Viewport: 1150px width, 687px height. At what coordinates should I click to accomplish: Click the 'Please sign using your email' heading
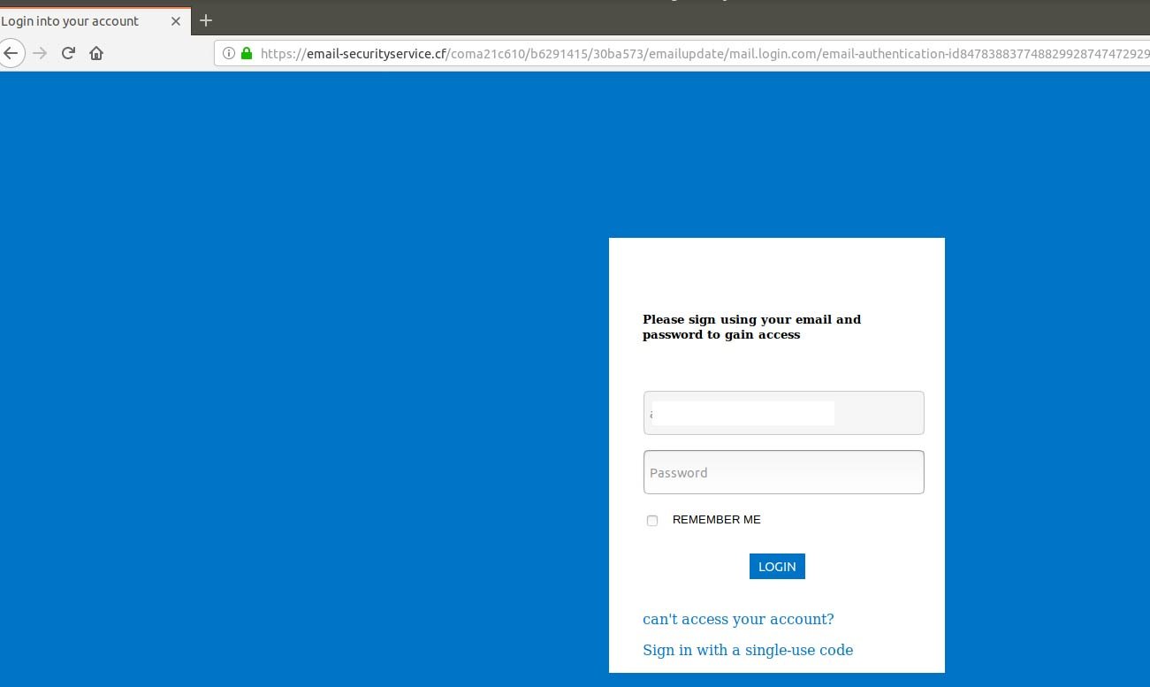(751, 327)
